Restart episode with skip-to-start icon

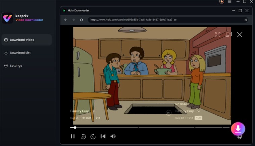[x=103, y=136]
